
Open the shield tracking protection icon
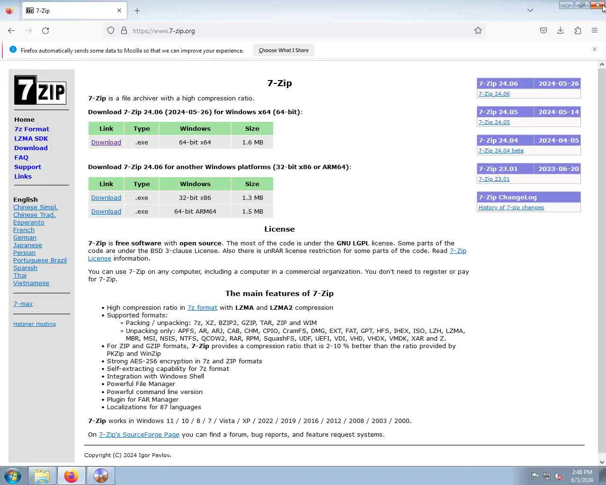click(111, 31)
